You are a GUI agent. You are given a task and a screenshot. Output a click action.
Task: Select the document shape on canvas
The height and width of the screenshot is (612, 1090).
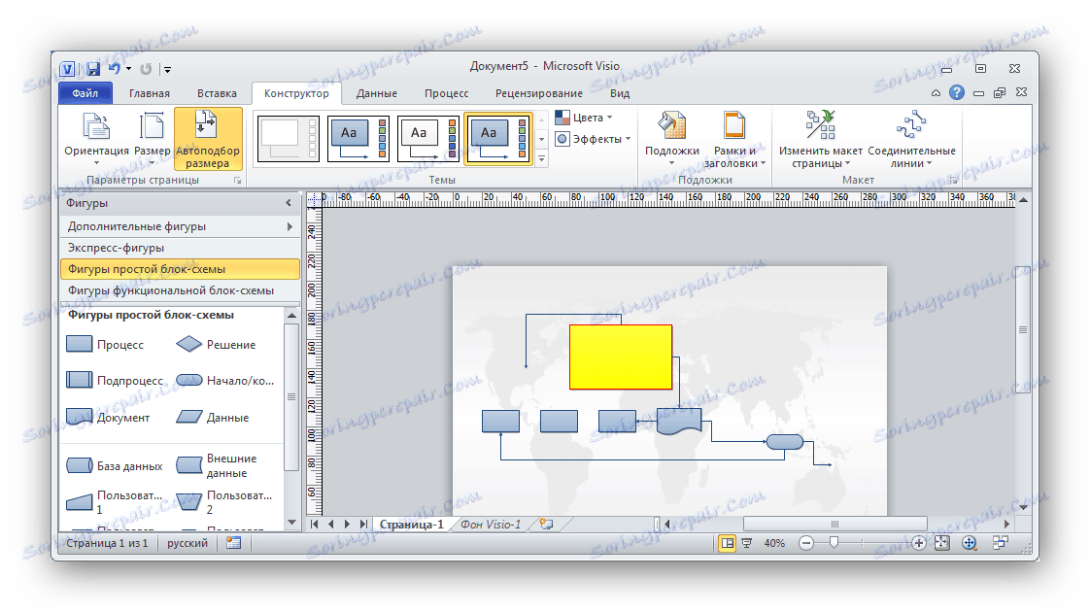pyautogui.click(x=679, y=423)
